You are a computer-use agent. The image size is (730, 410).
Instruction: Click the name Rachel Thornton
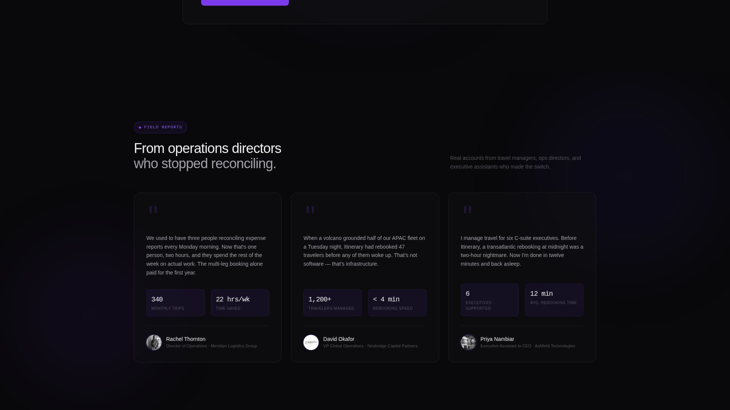pos(186,339)
